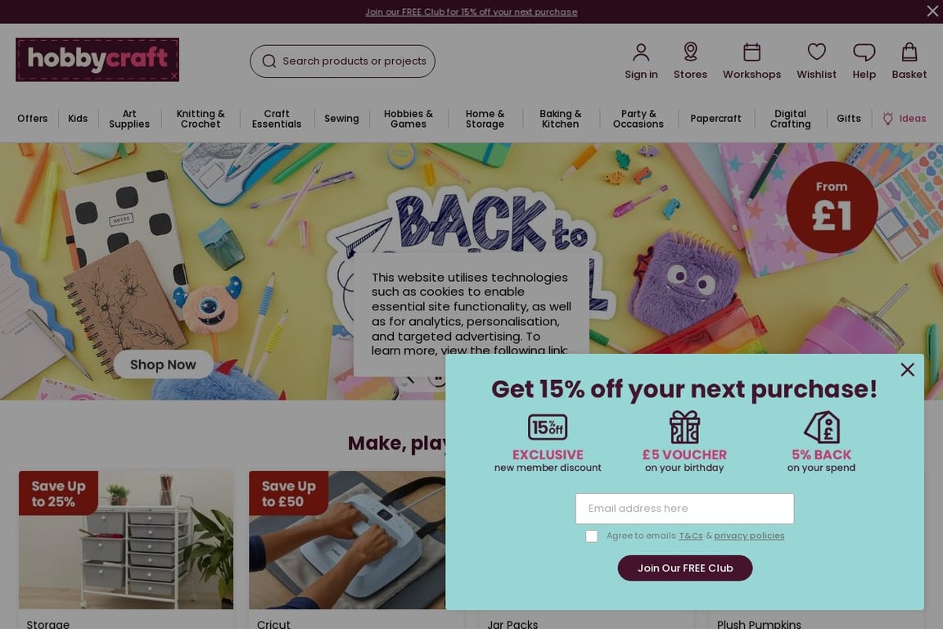The image size is (943, 629).
Task: Click the search magnifier icon
Action: [268, 61]
